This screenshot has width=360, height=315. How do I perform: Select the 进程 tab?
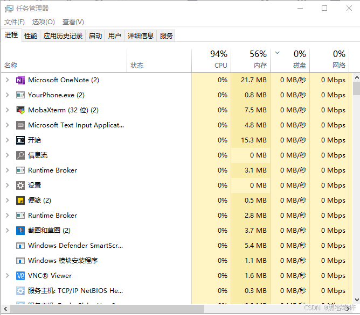pyautogui.click(x=11, y=35)
